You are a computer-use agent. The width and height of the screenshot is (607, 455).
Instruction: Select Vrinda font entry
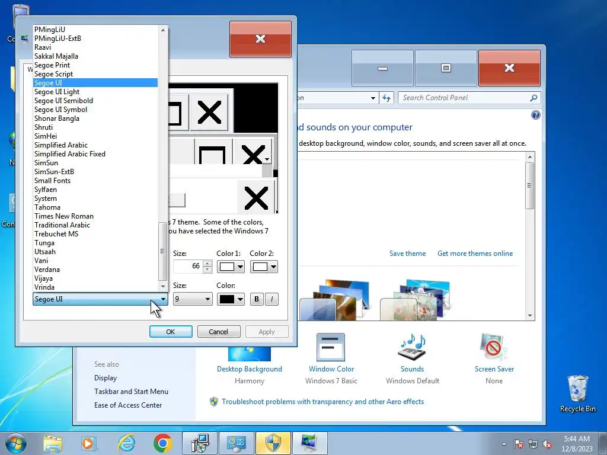pyautogui.click(x=95, y=287)
